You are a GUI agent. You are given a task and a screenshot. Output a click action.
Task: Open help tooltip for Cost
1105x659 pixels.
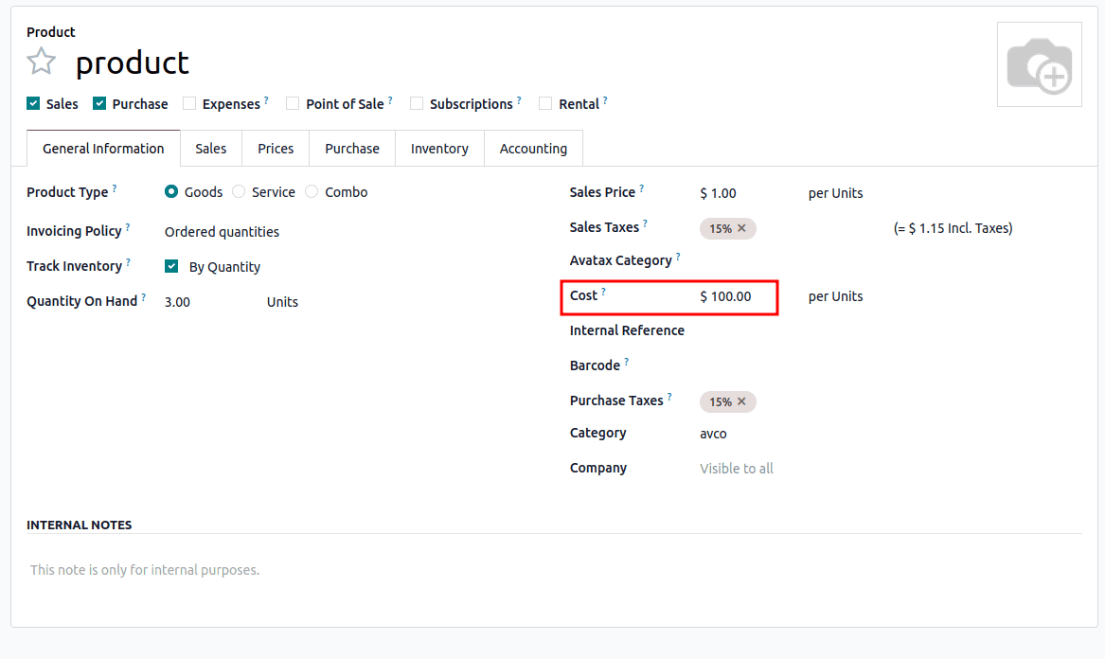pos(603,291)
